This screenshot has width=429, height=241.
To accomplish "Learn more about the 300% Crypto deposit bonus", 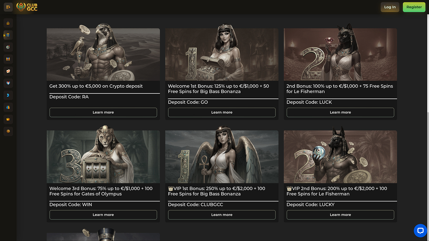I will [103, 112].
